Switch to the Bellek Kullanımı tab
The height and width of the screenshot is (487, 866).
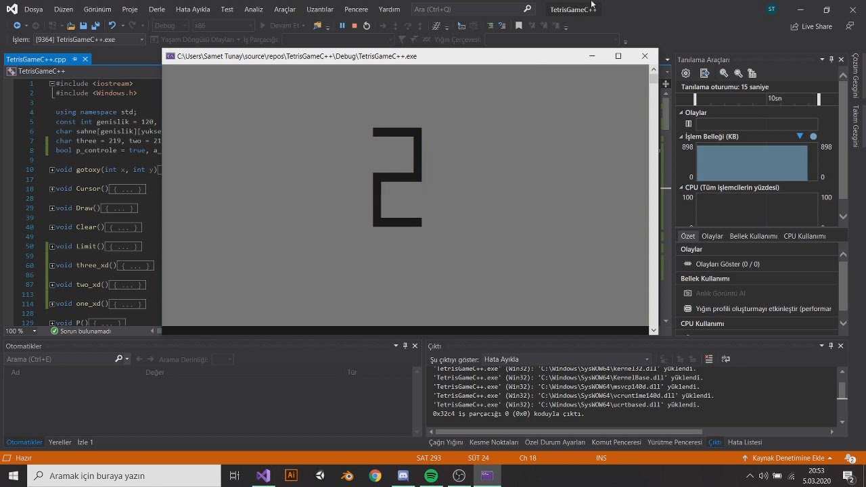753,236
